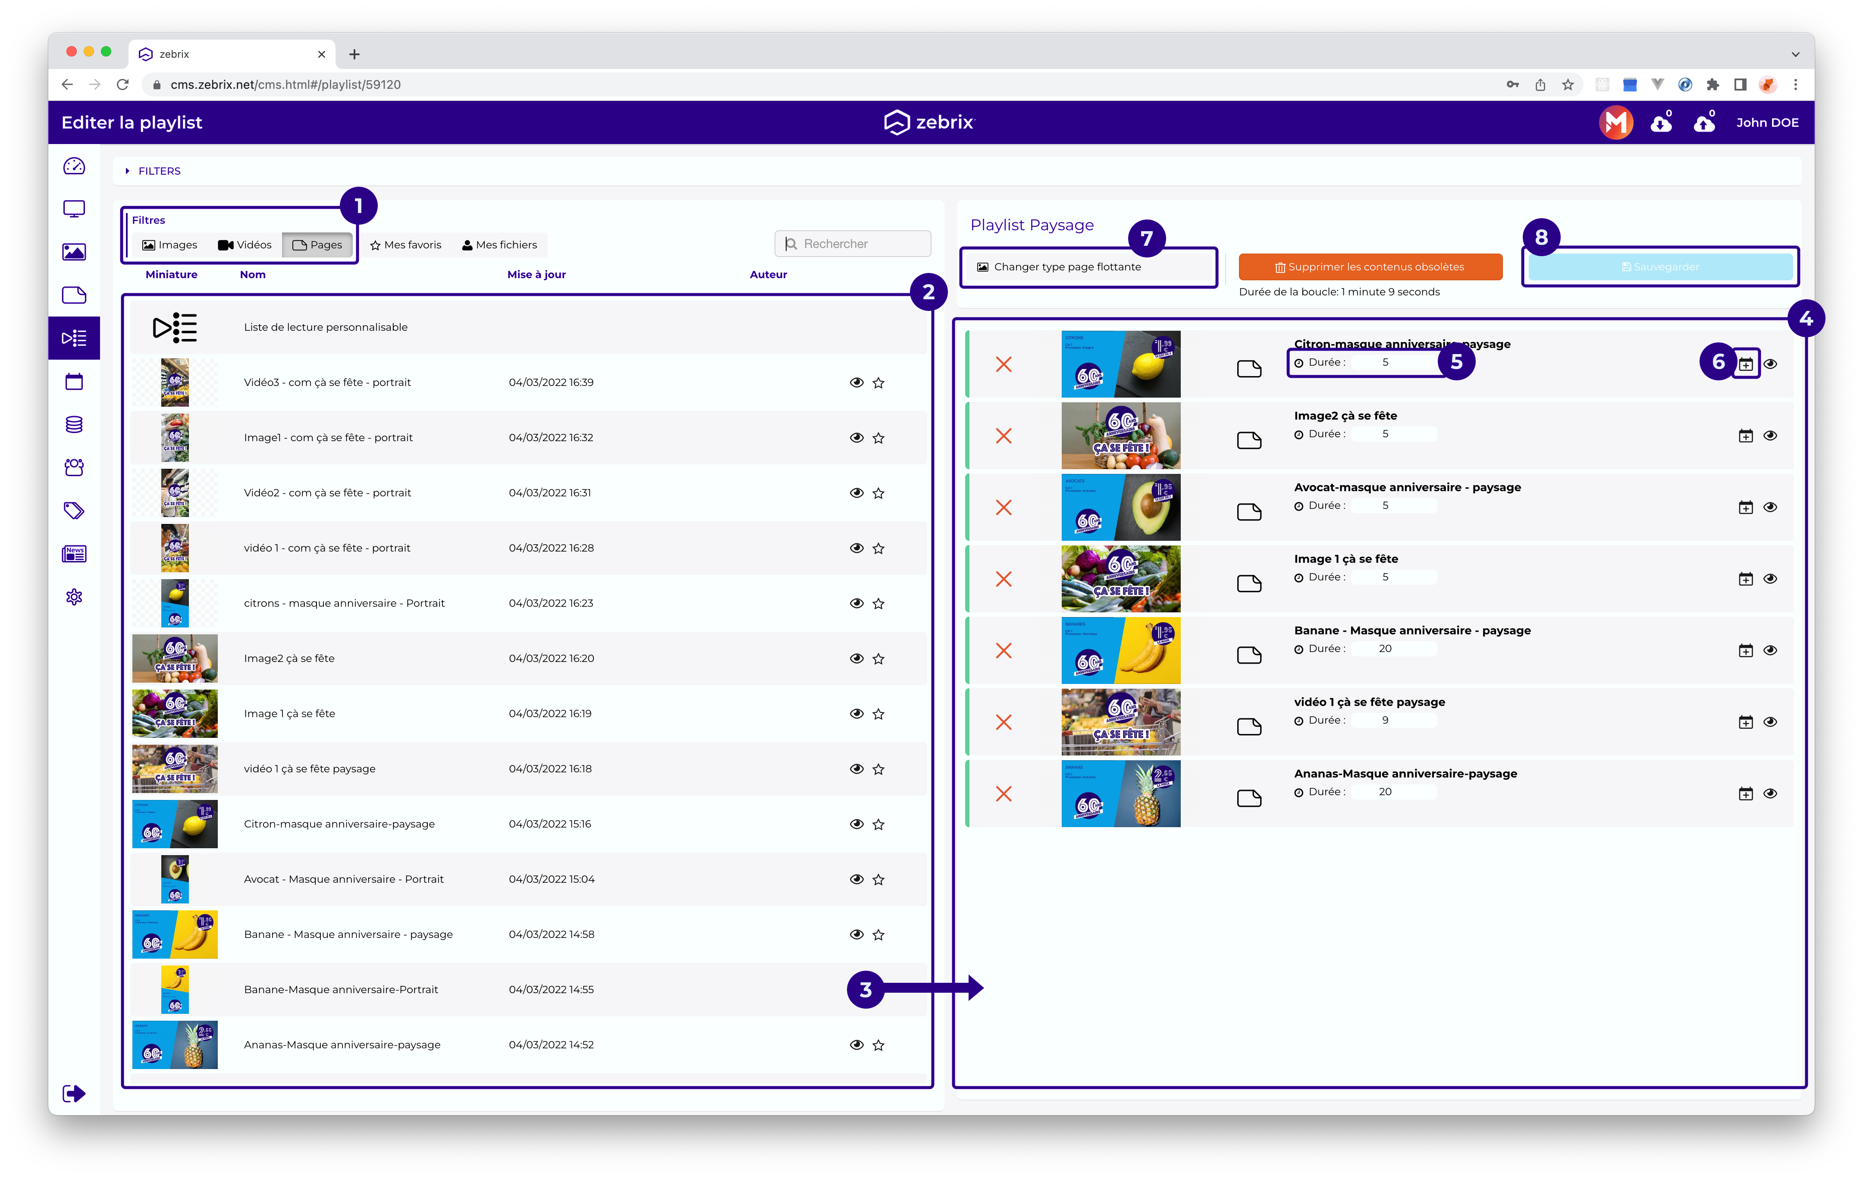The image size is (1863, 1179).
Task: Select Mes favoris filter tab
Action: click(405, 245)
